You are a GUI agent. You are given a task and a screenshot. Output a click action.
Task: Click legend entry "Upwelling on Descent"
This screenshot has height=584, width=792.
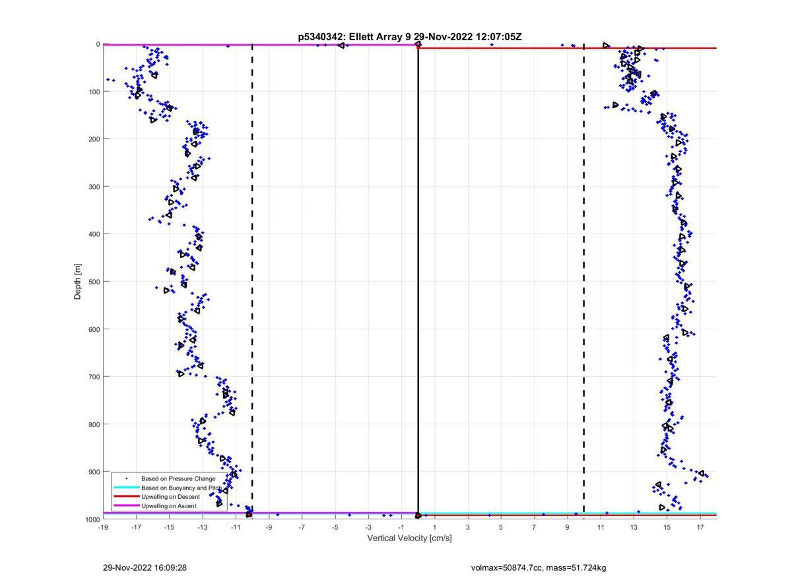[170, 497]
